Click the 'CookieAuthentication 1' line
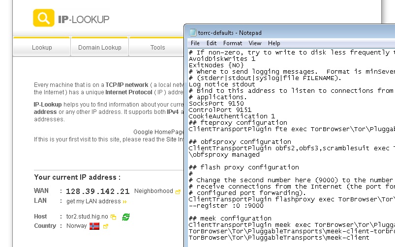 [232, 116]
